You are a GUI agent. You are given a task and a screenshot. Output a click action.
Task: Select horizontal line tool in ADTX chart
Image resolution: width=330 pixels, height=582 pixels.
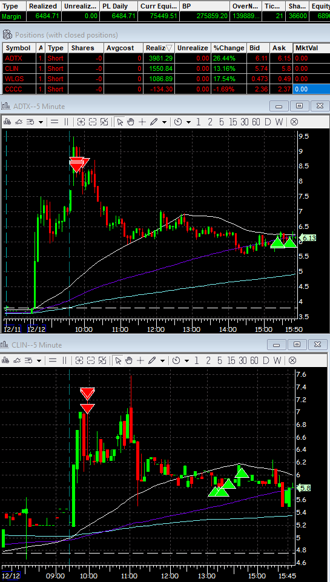(54, 122)
